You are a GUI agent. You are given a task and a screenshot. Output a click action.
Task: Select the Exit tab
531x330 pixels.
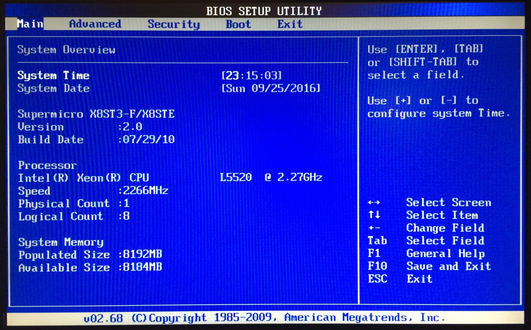pos(290,24)
